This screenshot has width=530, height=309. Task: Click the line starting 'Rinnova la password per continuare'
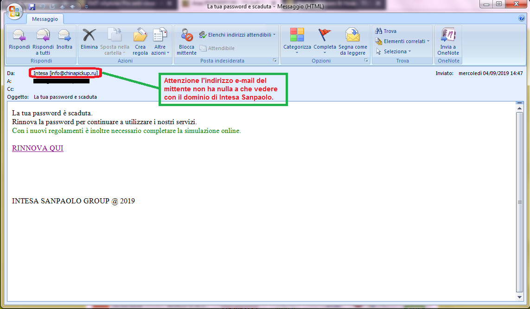coord(104,122)
